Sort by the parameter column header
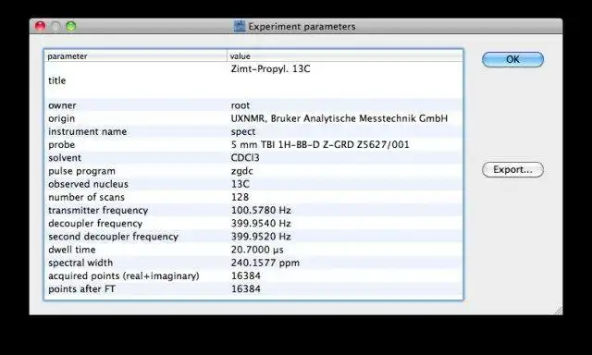592x355 pixels. pyautogui.click(x=136, y=55)
